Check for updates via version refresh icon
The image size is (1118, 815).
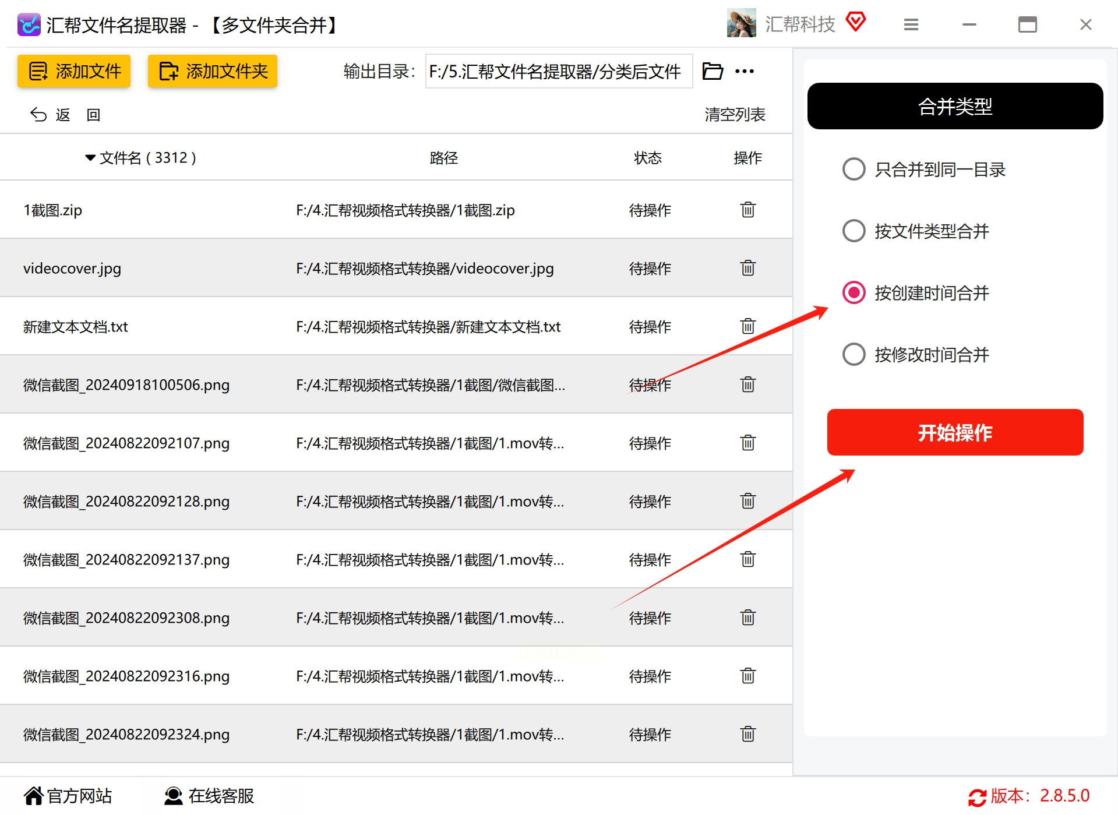(x=977, y=797)
